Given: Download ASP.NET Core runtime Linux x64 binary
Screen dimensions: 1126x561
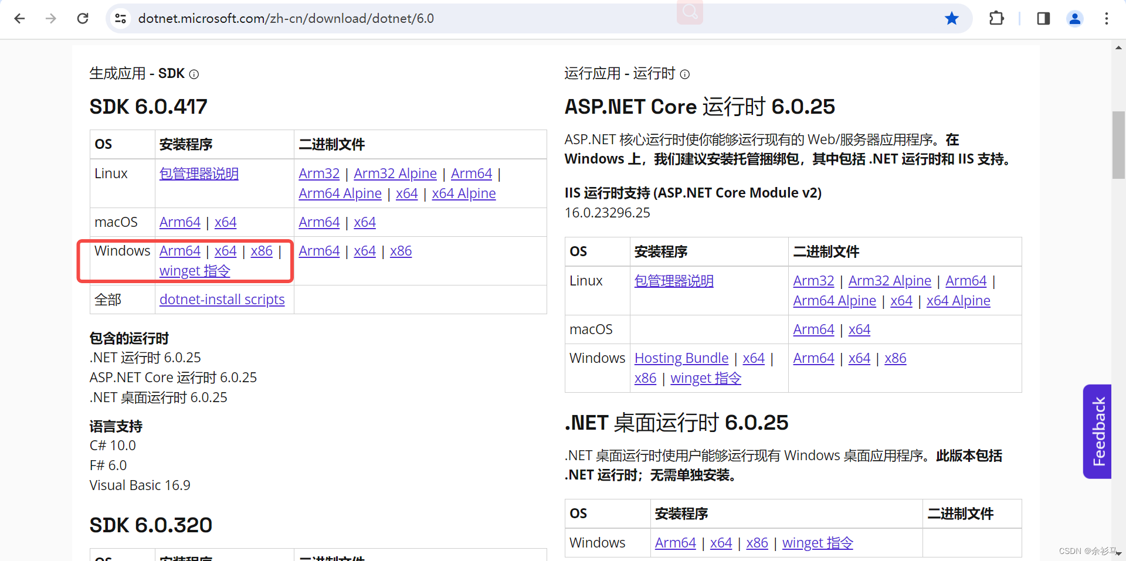Looking at the screenshot, I should coord(901,301).
